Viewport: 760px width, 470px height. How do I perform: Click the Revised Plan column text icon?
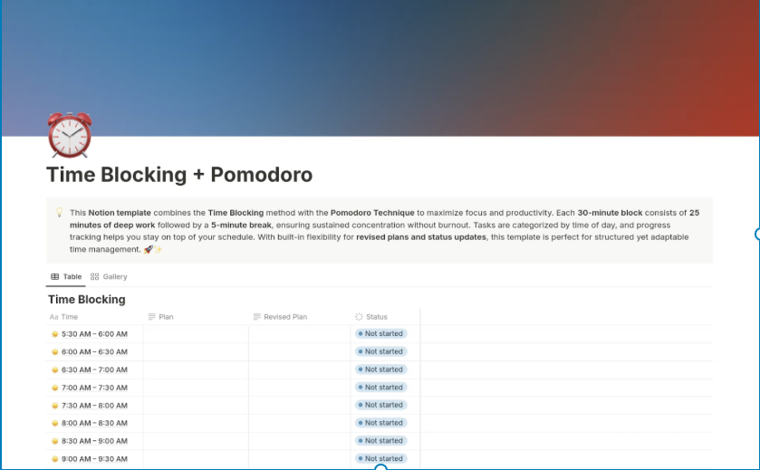(x=257, y=317)
